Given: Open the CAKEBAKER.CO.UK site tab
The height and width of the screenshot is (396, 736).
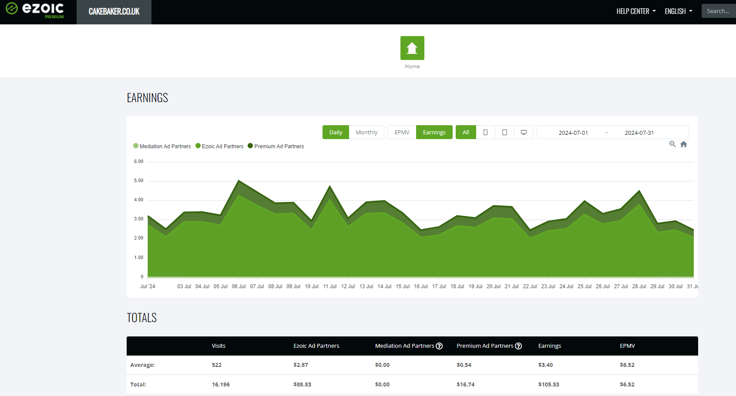Looking at the screenshot, I should (114, 12).
